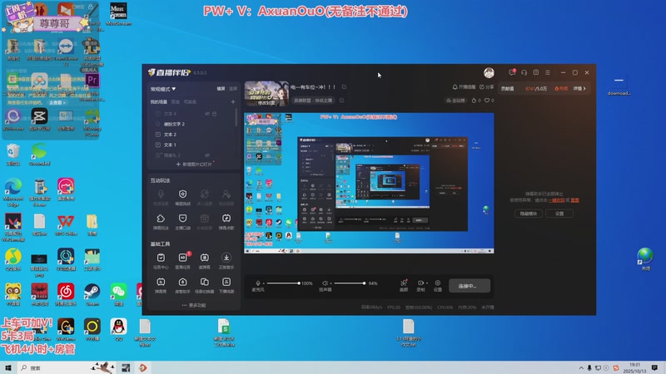Adjust the speaker volume slider at 94%
Viewport: 666px width, 374px height.
pyautogui.click(x=349, y=283)
